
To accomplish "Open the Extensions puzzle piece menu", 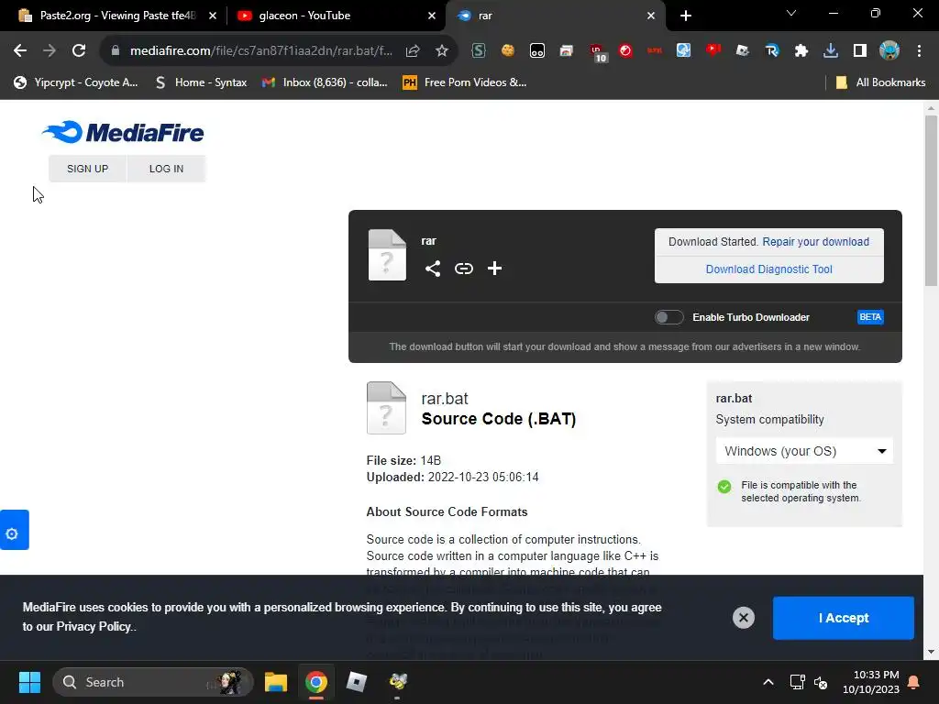I will [x=801, y=51].
